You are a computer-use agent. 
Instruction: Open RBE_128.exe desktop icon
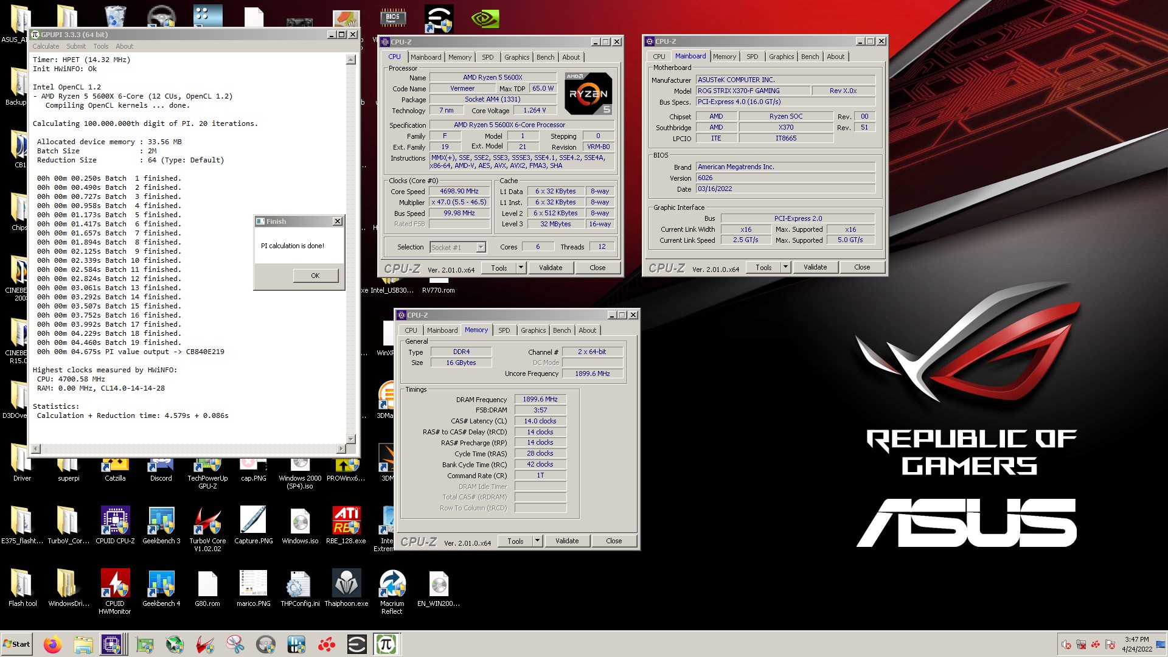(346, 525)
